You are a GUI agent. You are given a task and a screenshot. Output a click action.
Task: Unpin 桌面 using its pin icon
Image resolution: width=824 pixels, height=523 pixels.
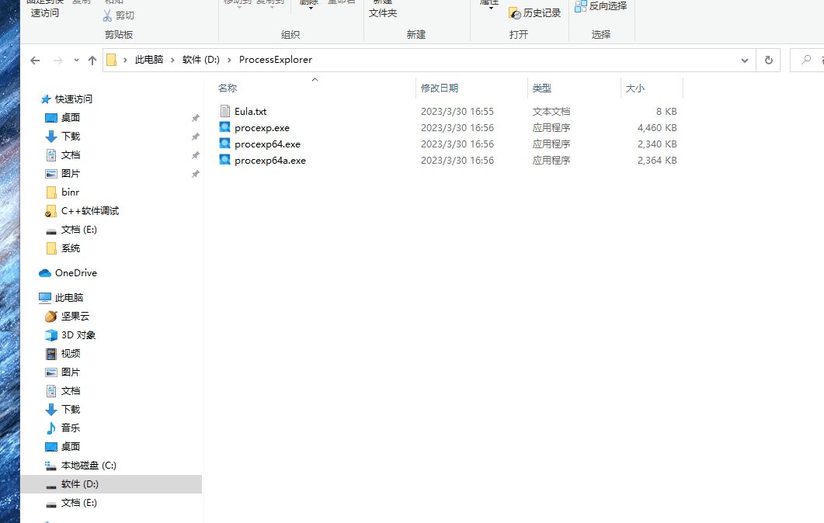pos(196,118)
